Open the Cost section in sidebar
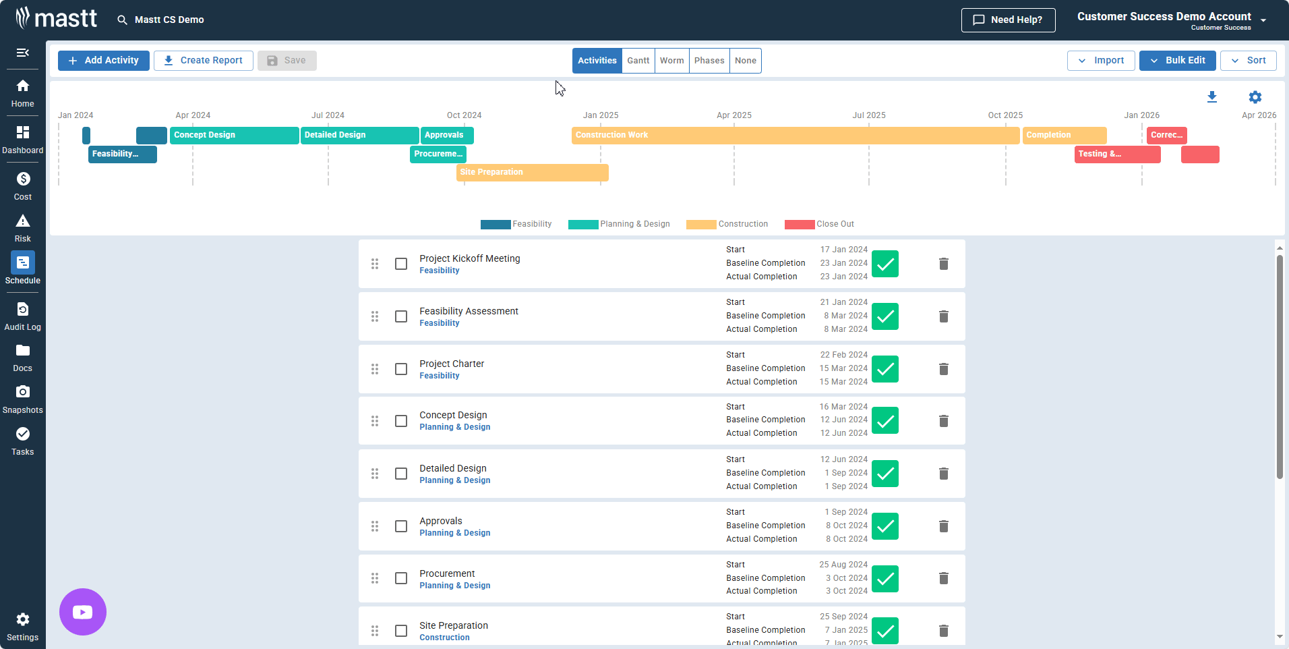The image size is (1289, 649). (x=22, y=186)
